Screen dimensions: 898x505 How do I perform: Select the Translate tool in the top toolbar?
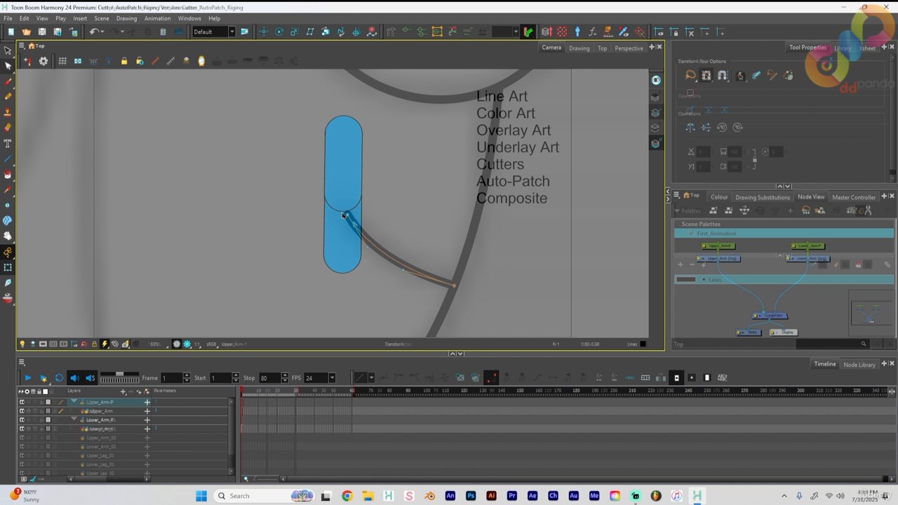[x=264, y=32]
